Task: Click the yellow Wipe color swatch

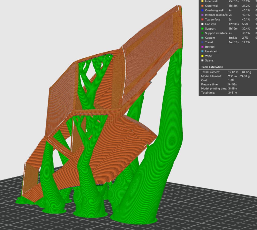Action: (x=202, y=56)
